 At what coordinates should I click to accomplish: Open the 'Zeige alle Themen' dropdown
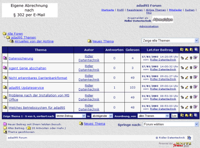[x=170, y=41]
